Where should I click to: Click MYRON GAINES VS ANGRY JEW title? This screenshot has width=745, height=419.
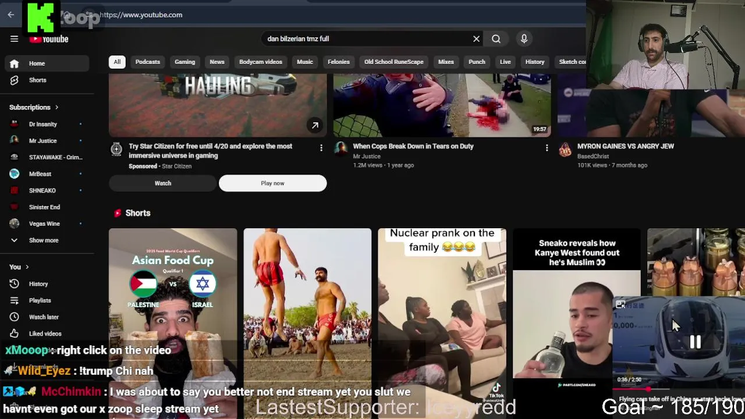click(x=625, y=146)
